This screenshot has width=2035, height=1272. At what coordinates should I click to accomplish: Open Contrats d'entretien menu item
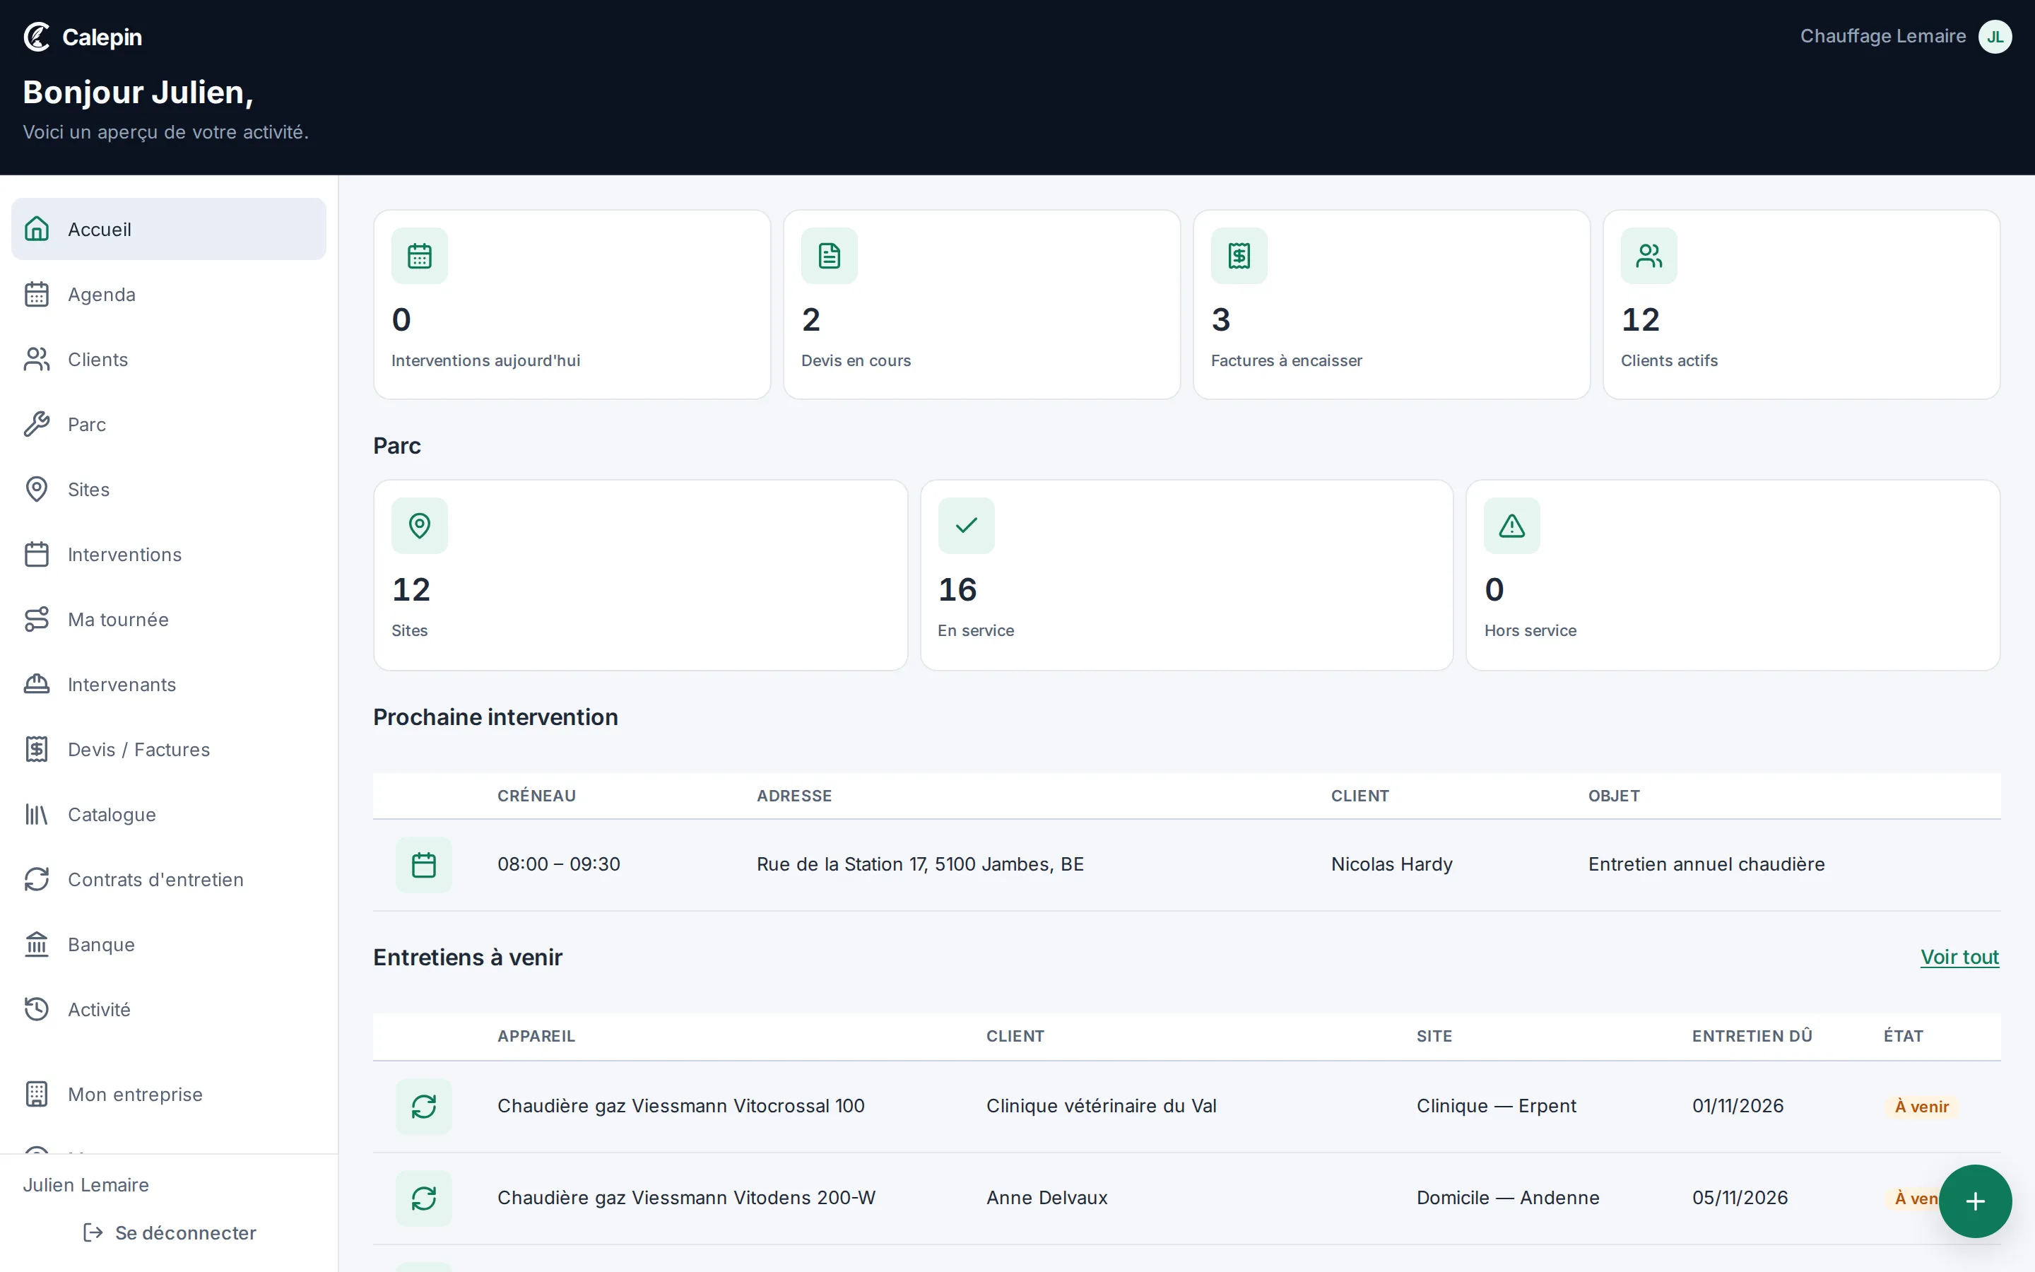[168, 879]
